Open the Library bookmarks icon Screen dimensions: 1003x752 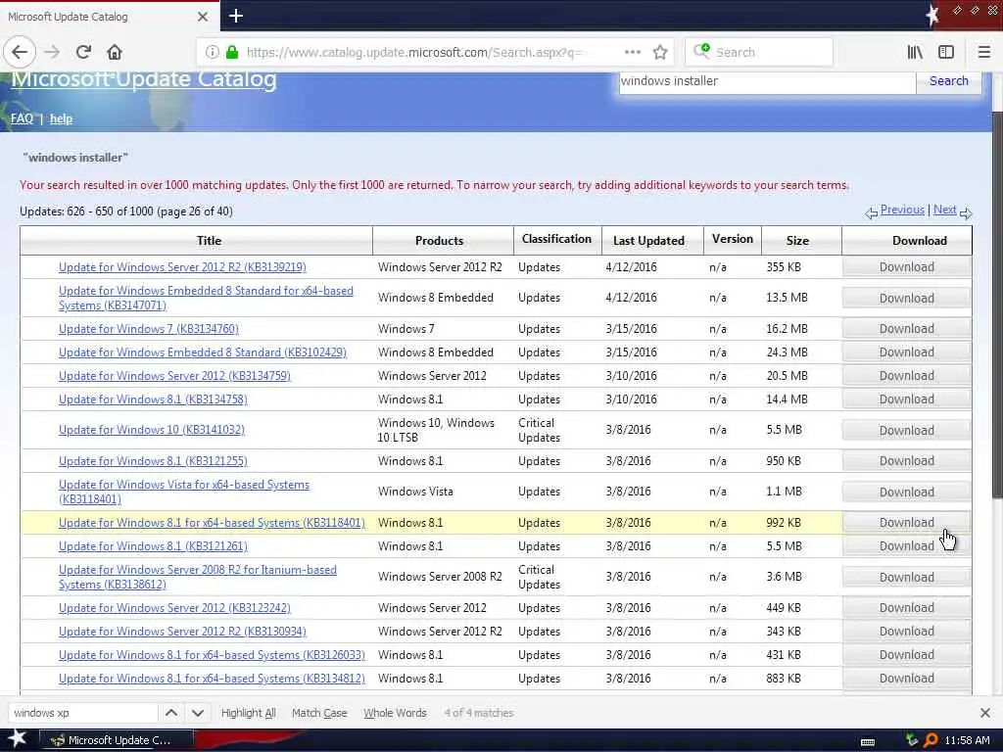tap(915, 52)
